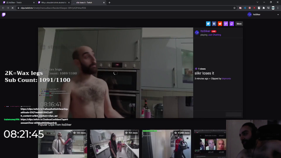Open Chrome three-dot menu
The image size is (281, 158).
pos(278,8)
